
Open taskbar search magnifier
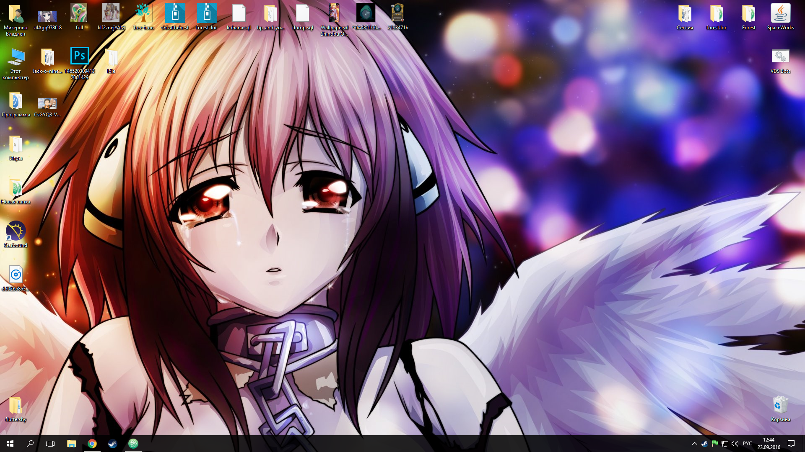pyautogui.click(x=30, y=444)
